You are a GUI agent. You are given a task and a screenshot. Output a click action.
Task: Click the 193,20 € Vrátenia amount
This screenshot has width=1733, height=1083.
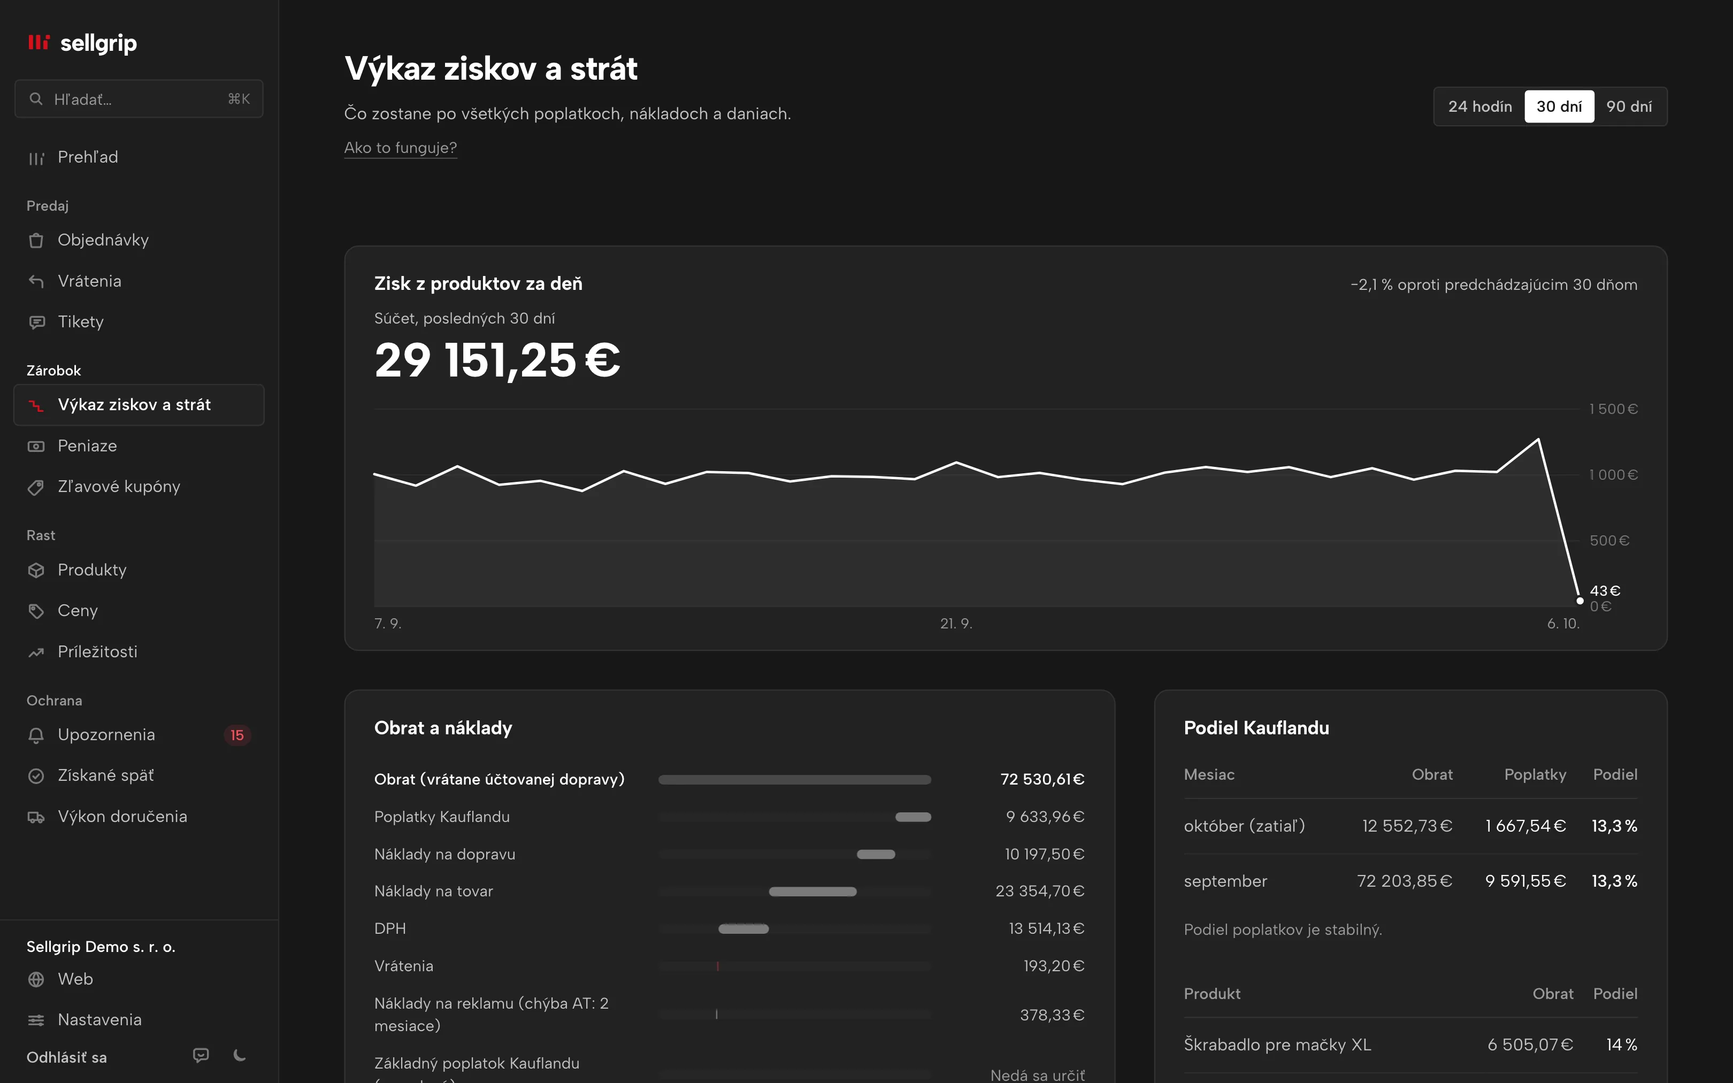coord(1053,965)
